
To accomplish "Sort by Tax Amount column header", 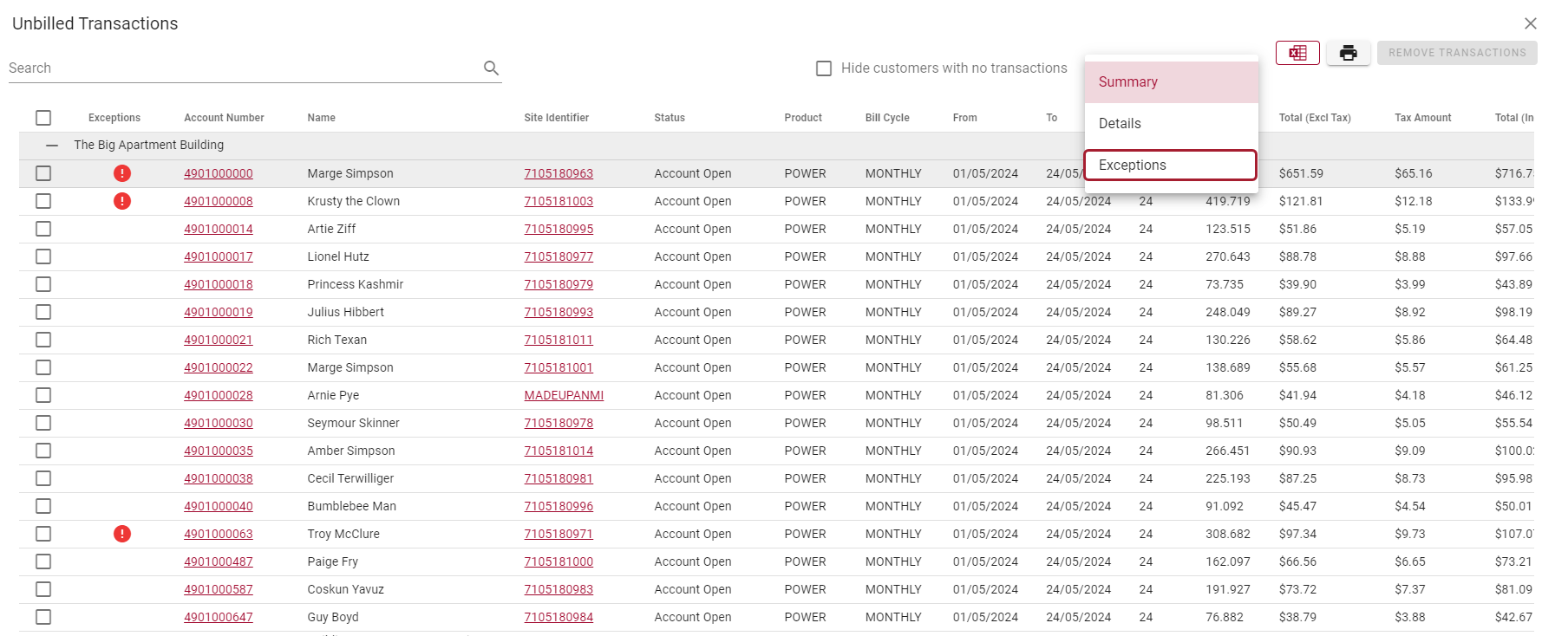I will click(x=1422, y=118).
